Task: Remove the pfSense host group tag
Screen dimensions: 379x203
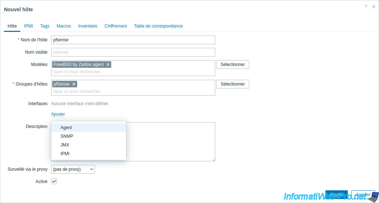Action: coord(74,84)
